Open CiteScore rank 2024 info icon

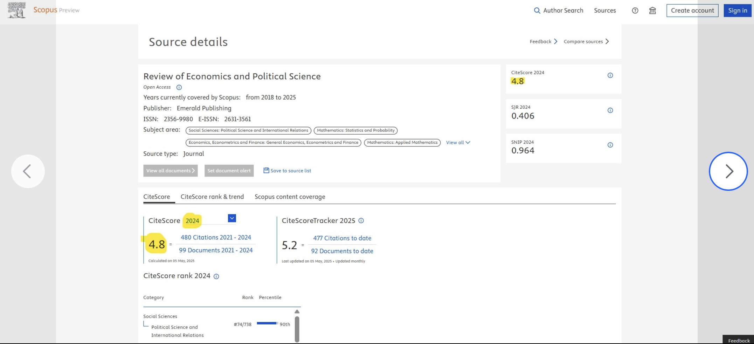coord(216,277)
